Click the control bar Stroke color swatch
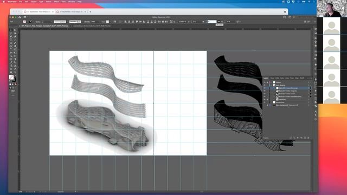Viewport: 347px width, 195px height. (x=30, y=22)
